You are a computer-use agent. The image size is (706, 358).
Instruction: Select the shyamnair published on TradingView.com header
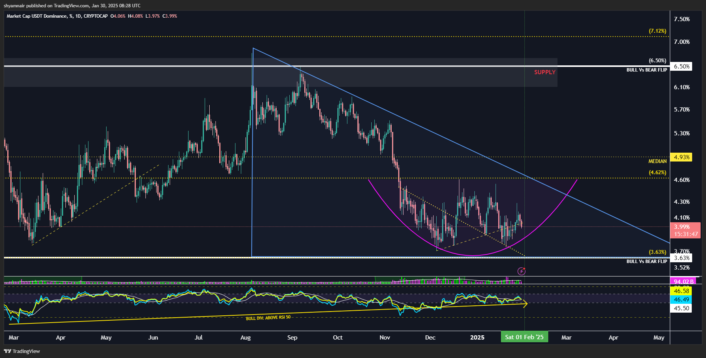click(x=72, y=6)
